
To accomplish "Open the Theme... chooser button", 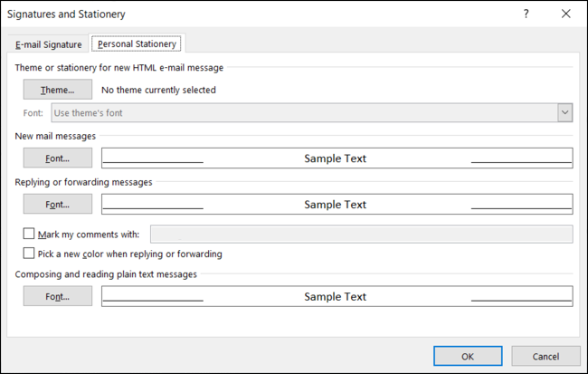I will click(57, 90).
